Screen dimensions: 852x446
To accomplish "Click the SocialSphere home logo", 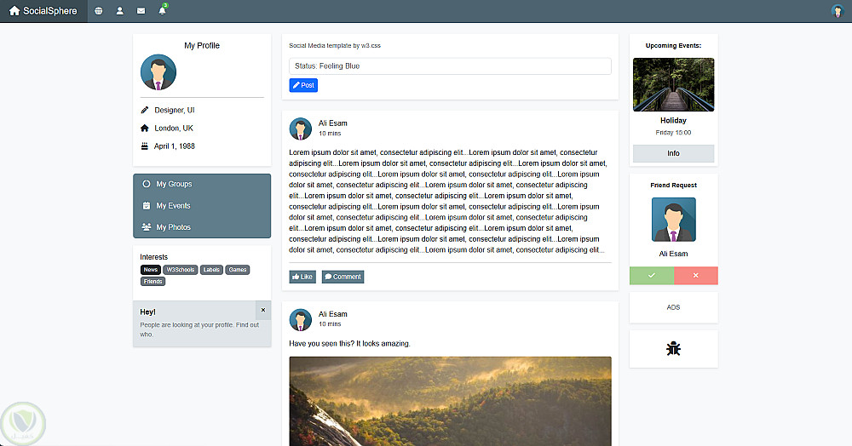I will [43, 11].
